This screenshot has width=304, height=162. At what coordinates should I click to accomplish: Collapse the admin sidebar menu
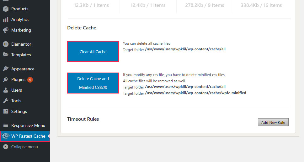point(25,147)
